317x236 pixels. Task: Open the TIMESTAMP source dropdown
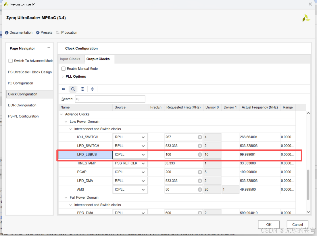pyautogui.click(x=130, y=163)
